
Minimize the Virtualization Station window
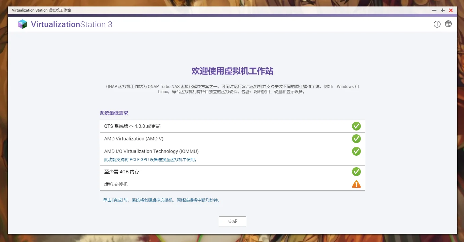(x=434, y=11)
